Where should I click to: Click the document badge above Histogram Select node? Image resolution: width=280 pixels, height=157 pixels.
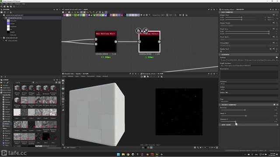click(x=138, y=31)
